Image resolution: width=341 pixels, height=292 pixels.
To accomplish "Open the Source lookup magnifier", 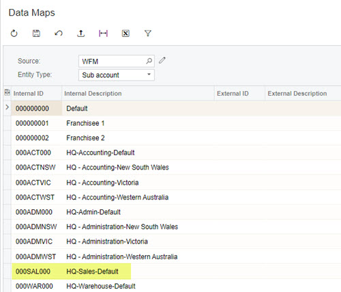I will [x=149, y=61].
